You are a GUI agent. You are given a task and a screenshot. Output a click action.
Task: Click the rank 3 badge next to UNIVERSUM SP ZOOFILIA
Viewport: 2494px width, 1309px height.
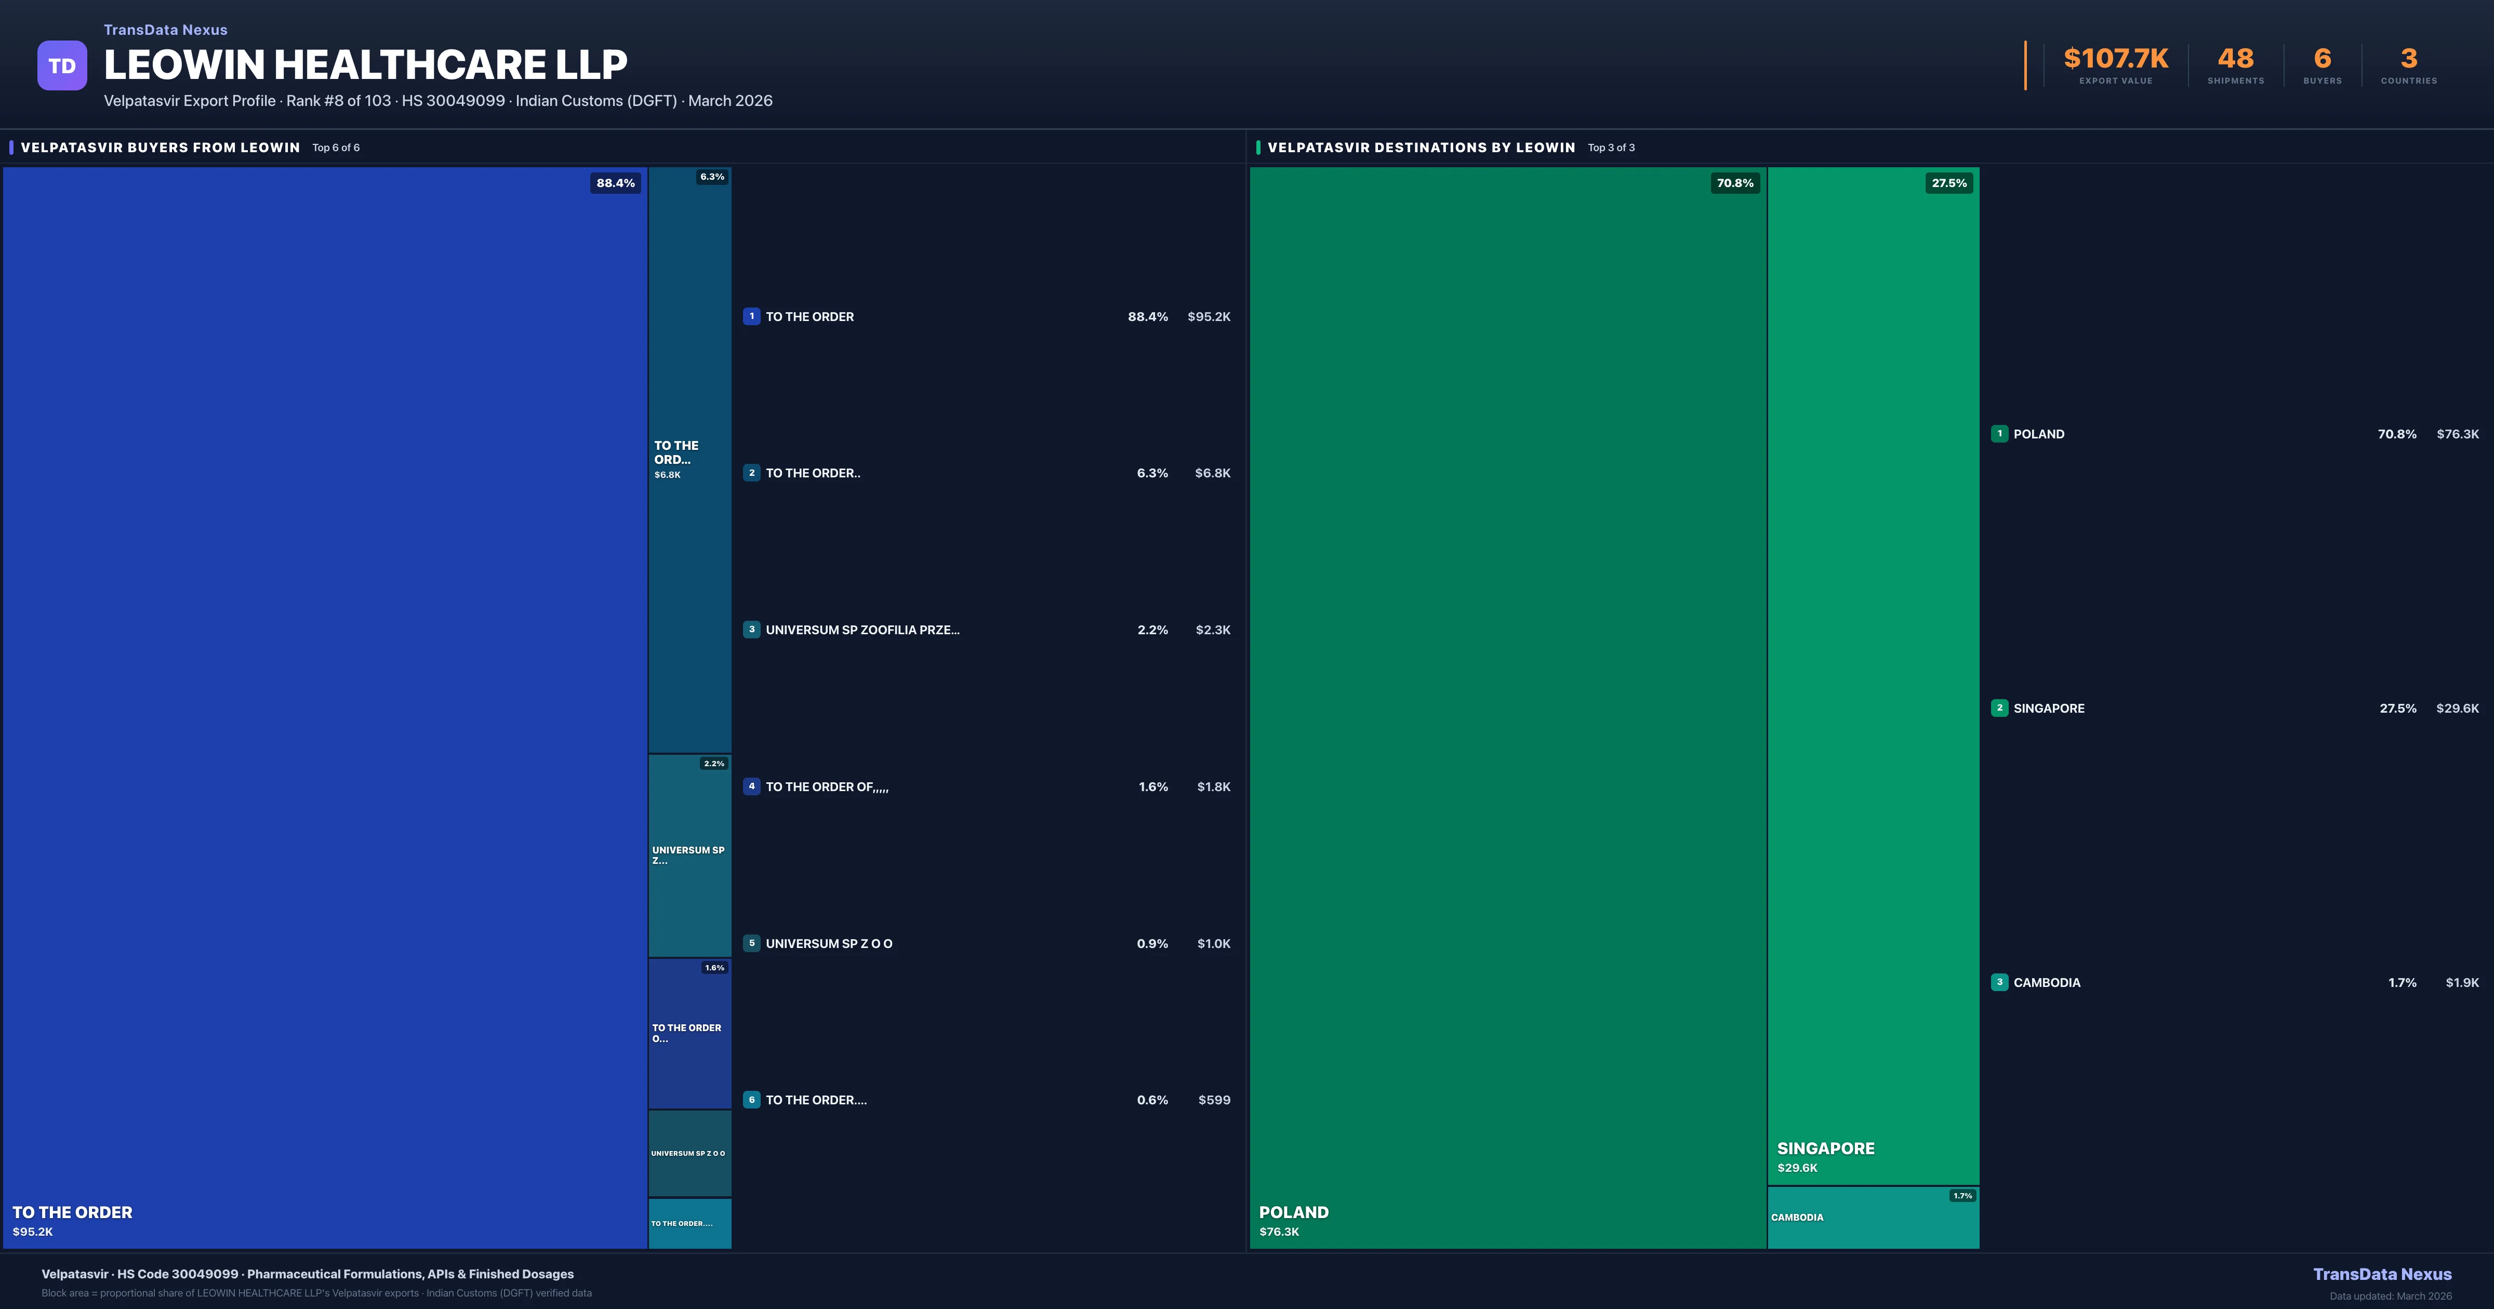752,630
